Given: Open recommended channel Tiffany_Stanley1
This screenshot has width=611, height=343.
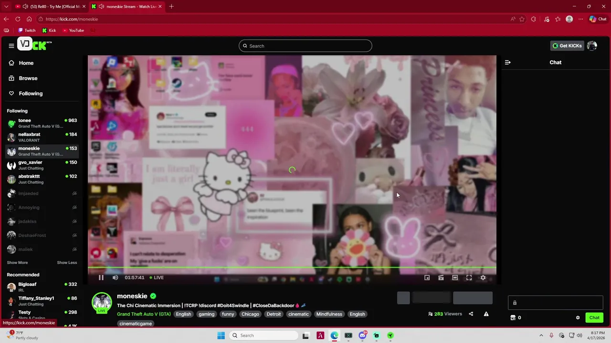Looking at the screenshot, I should (42, 301).
